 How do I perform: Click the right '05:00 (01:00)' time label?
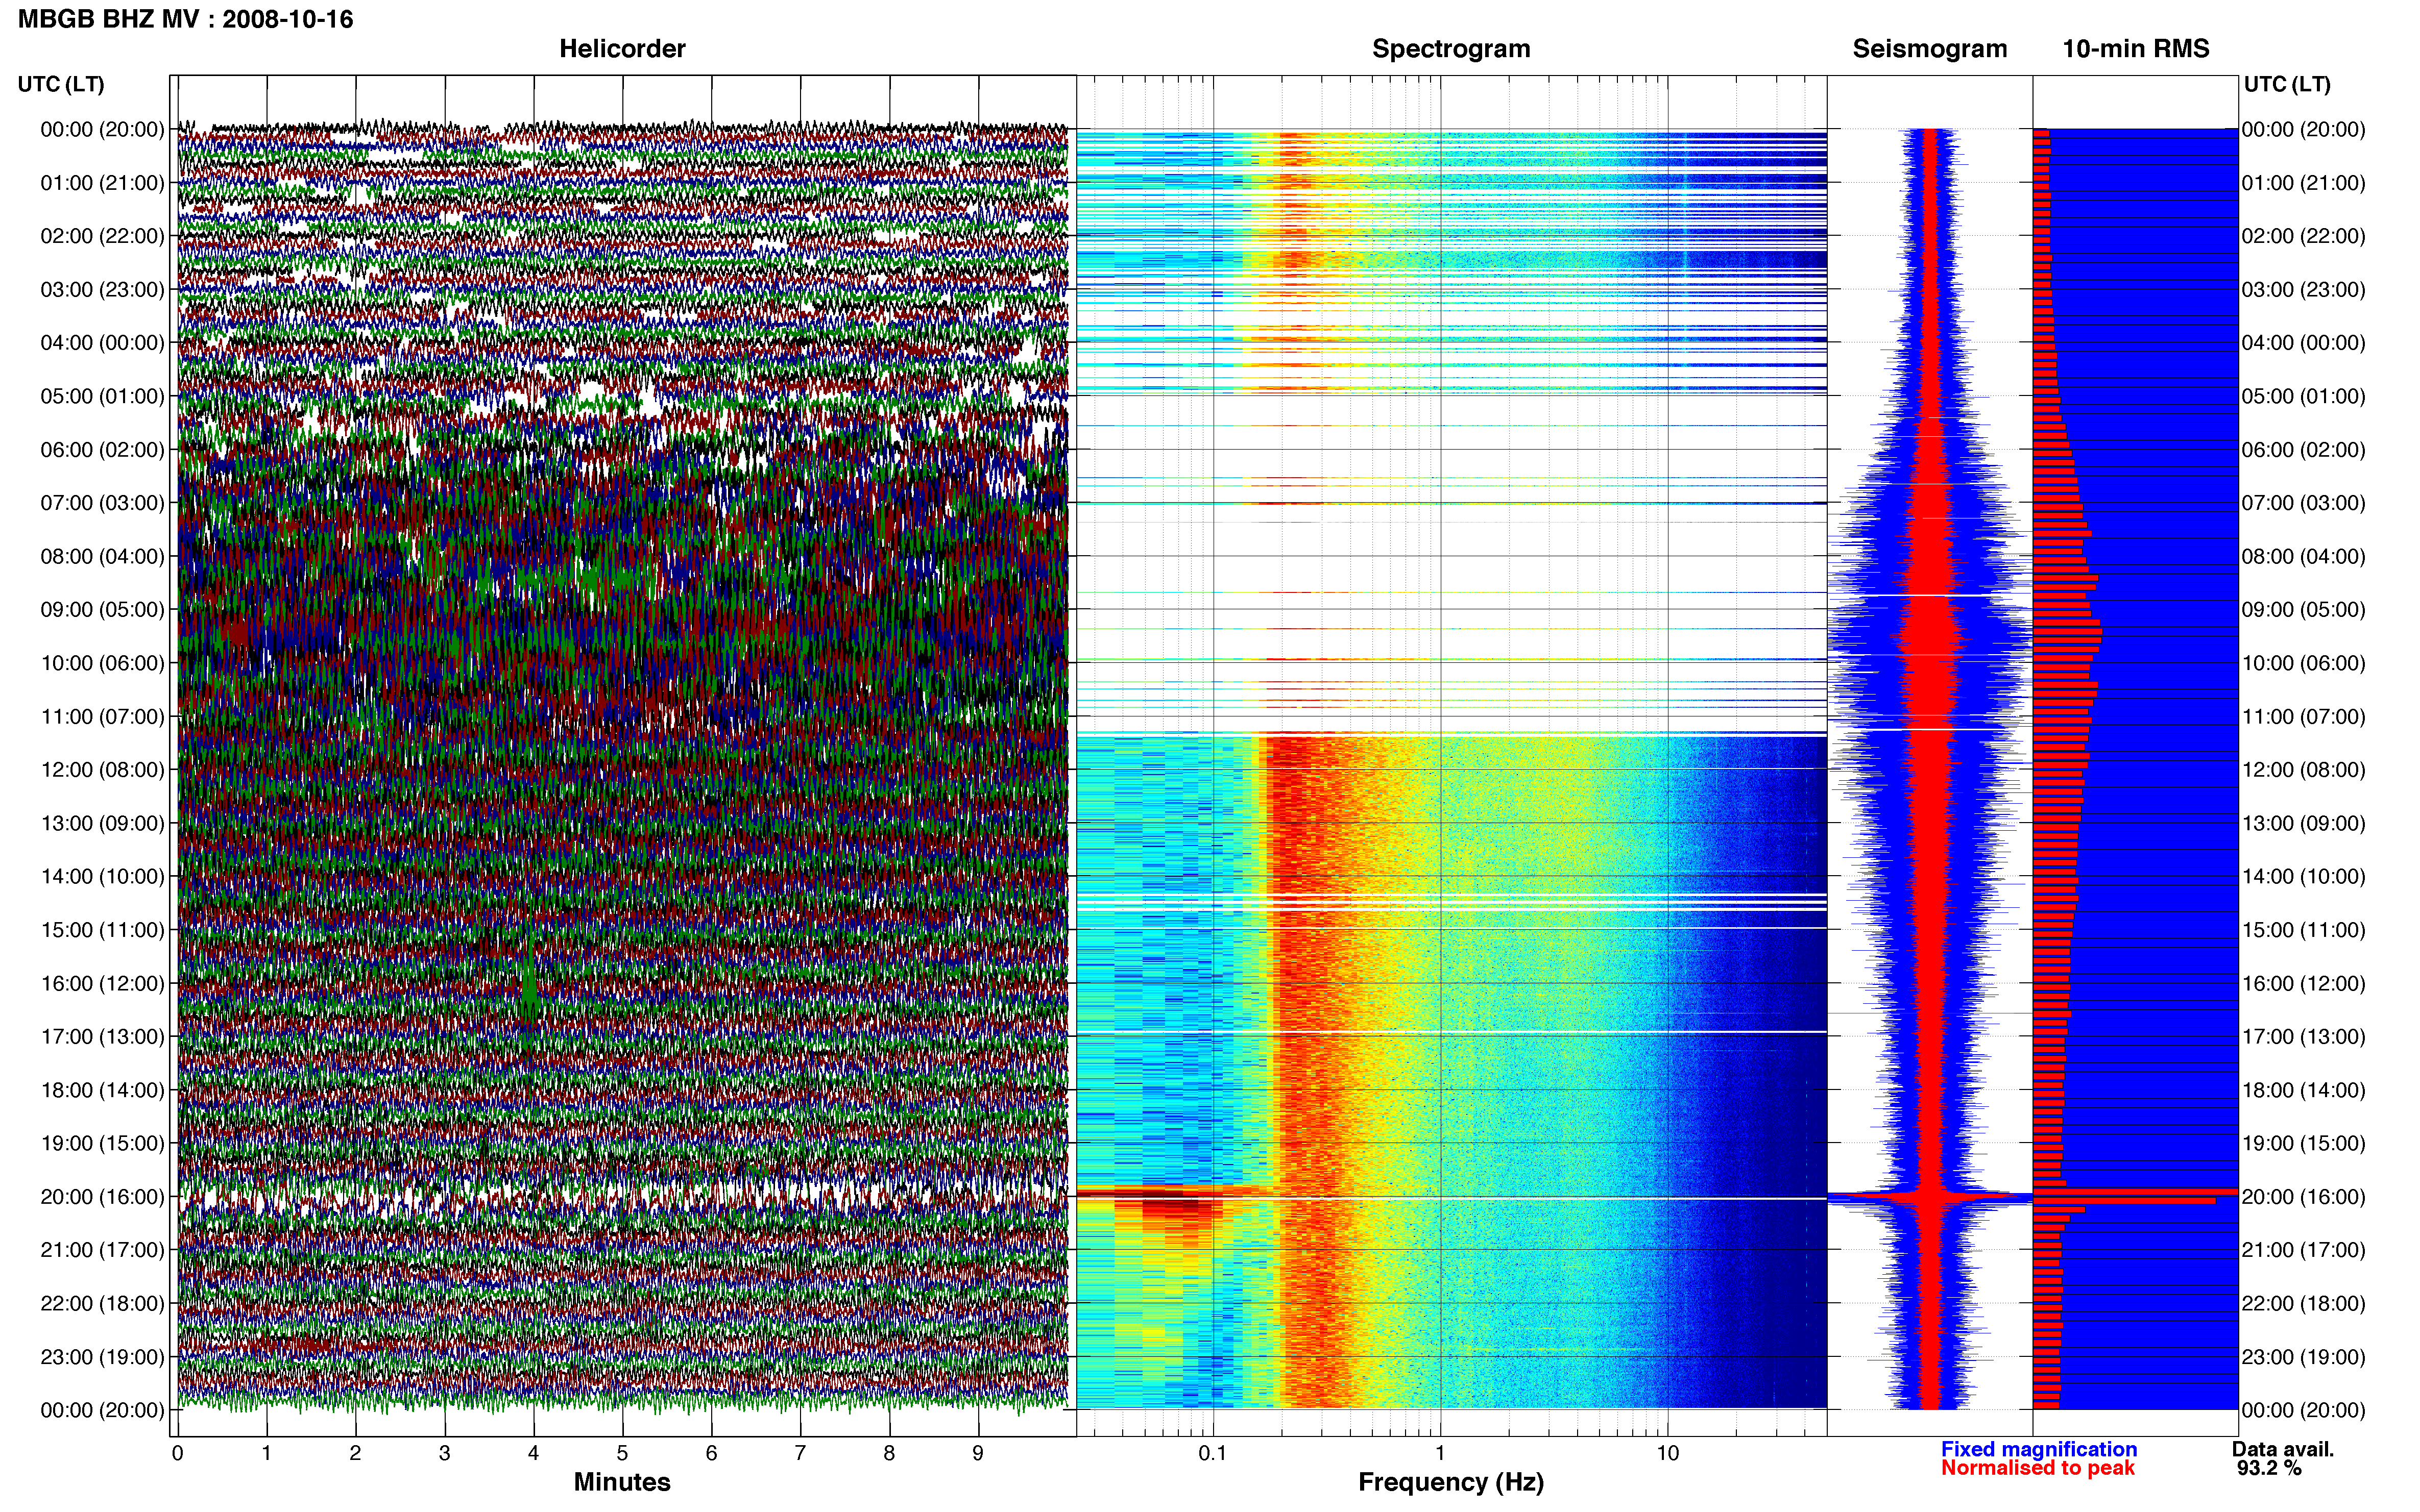tap(2303, 396)
